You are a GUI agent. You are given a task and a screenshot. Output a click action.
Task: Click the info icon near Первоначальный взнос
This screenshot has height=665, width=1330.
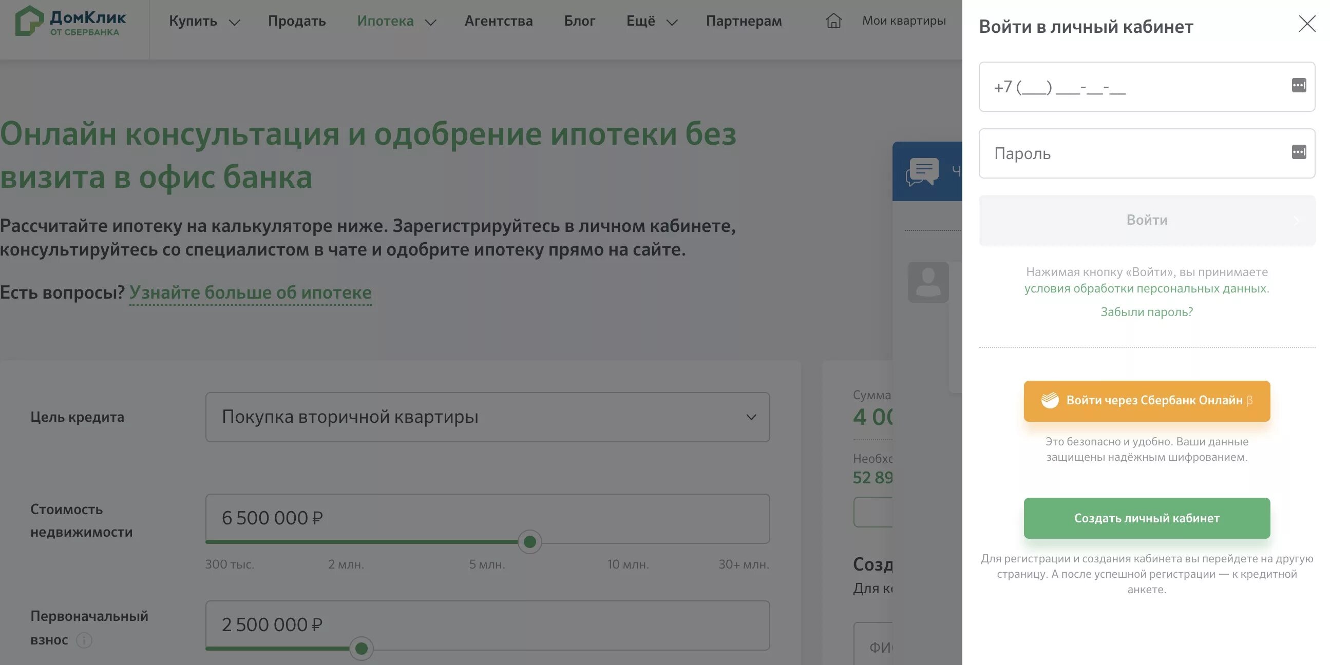[84, 640]
